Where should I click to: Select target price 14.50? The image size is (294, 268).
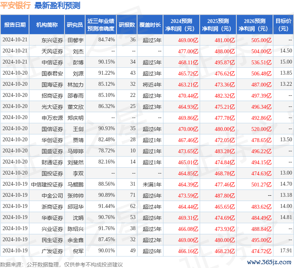[x=286, y=51]
